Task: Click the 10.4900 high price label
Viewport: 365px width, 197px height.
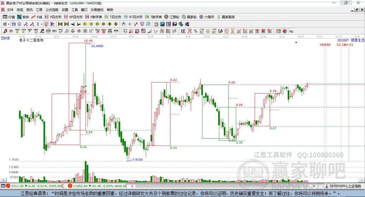Action: 97,46
